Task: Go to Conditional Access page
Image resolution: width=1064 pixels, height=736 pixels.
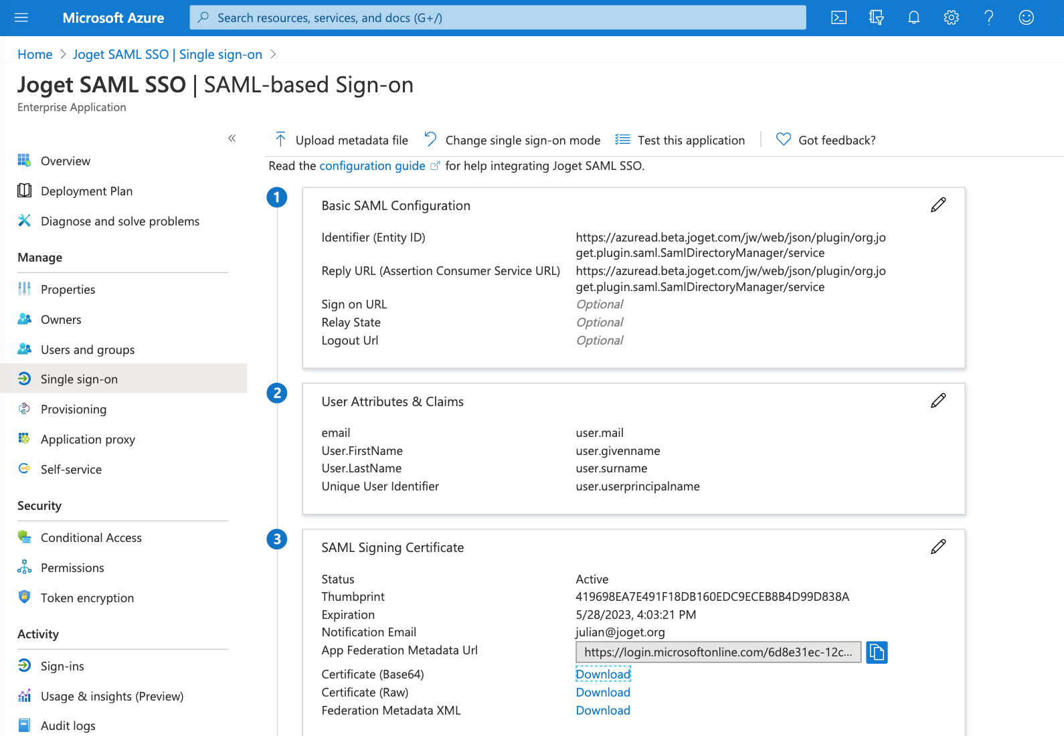Action: (91, 538)
